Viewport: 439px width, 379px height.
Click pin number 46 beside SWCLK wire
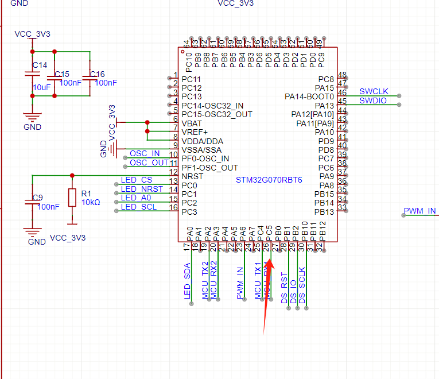[342, 92]
